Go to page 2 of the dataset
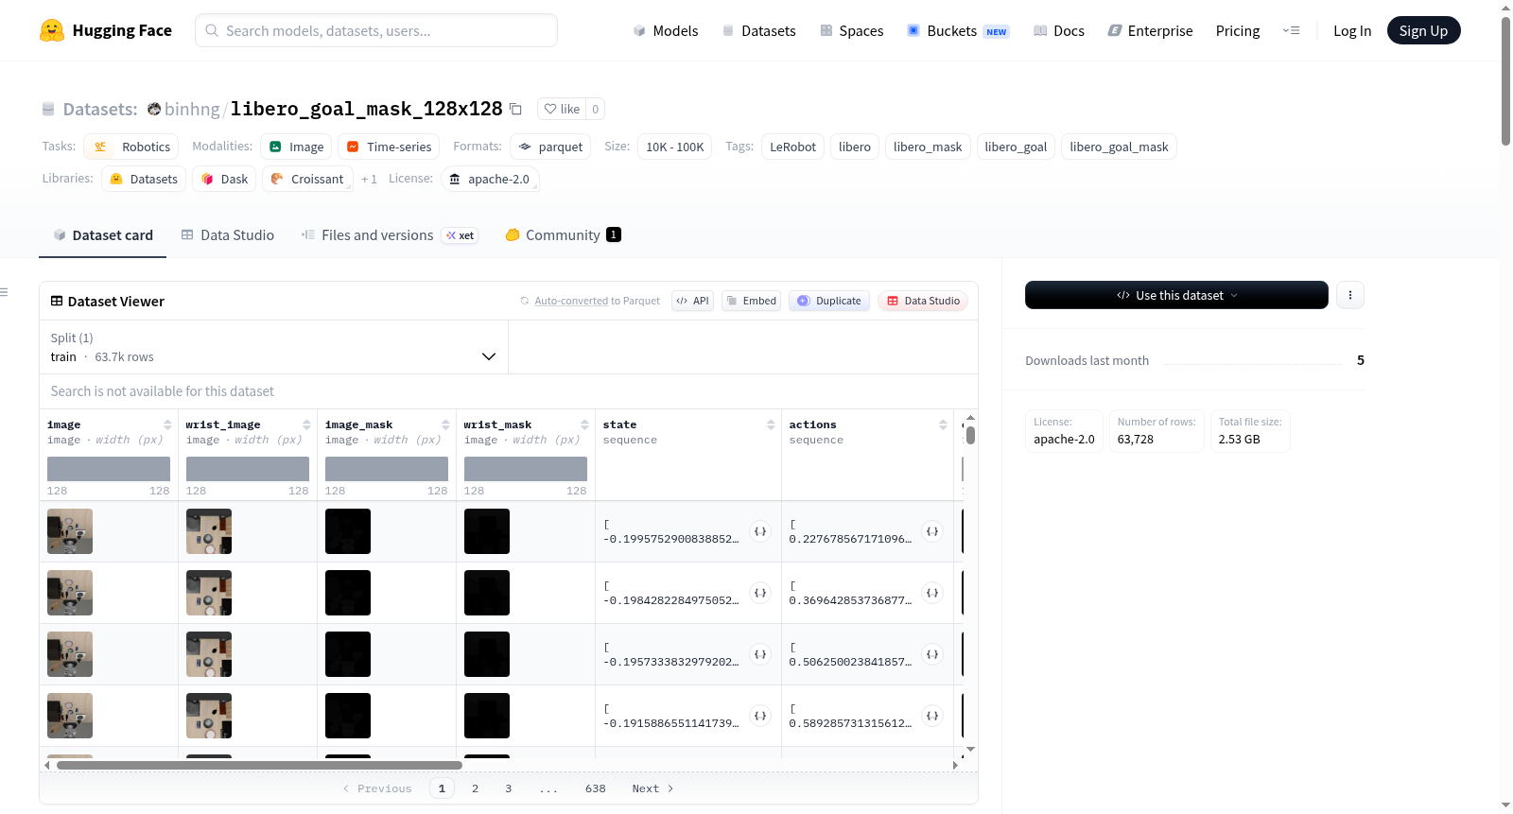 pos(475,788)
